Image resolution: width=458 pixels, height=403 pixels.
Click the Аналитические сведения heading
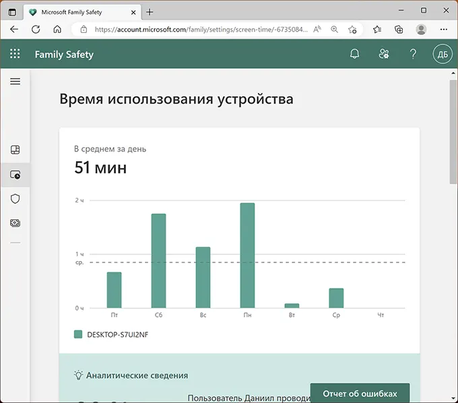(x=137, y=375)
